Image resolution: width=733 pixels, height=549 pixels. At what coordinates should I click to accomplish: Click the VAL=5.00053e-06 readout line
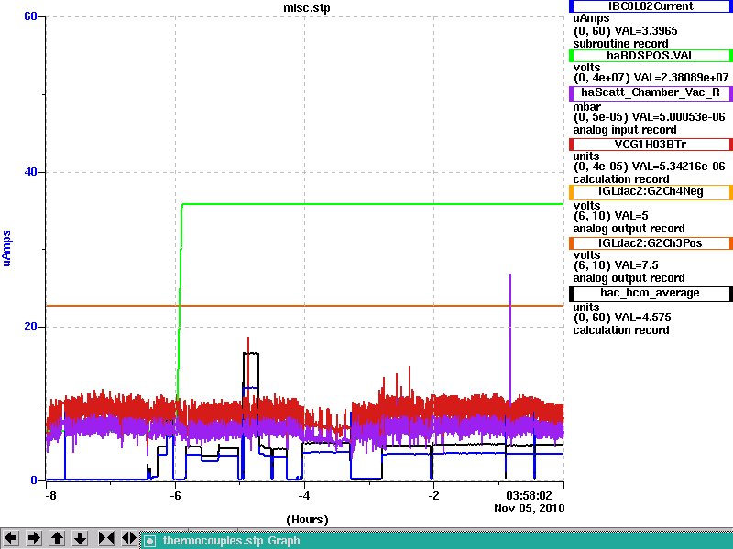pyautogui.click(x=649, y=117)
